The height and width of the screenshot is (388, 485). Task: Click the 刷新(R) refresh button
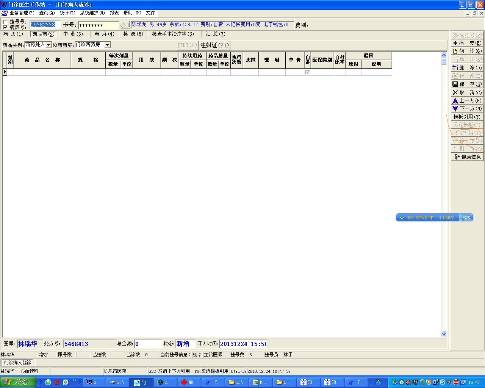click(467, 149)
